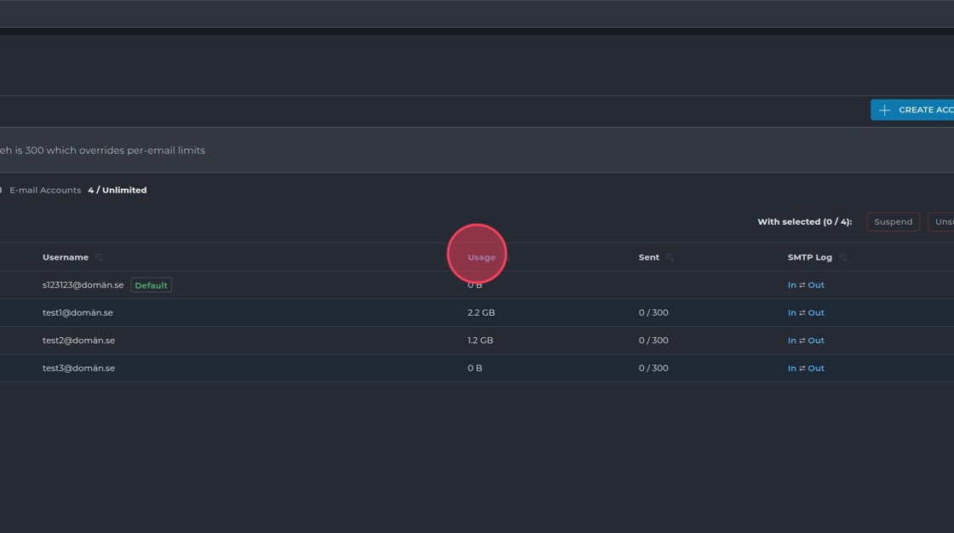The width and height of the screenshot is (954, 533).
Task: Show the Out log for test3@domän.se
Action: tap(816, 369)
